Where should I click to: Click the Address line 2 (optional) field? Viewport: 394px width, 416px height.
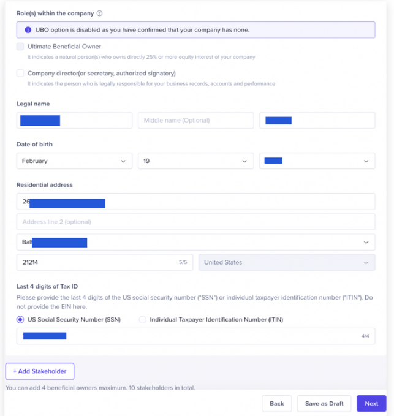click(x=196, y=222)
